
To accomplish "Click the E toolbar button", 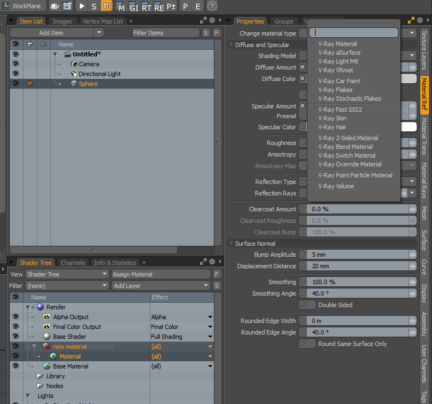I will pyautogui.click(x=198, y=6).
